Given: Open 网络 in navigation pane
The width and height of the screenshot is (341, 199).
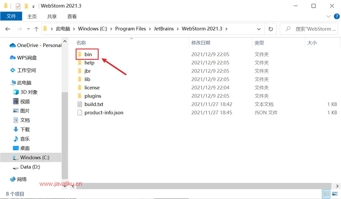Looking at the screenshot, I should click(18, 179).
